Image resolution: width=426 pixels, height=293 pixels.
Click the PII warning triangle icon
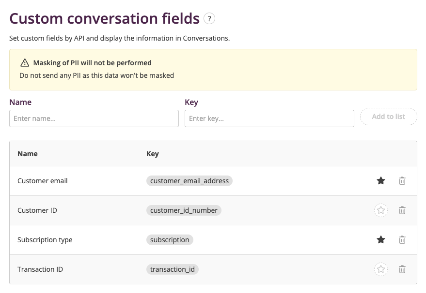click(25, 62)
